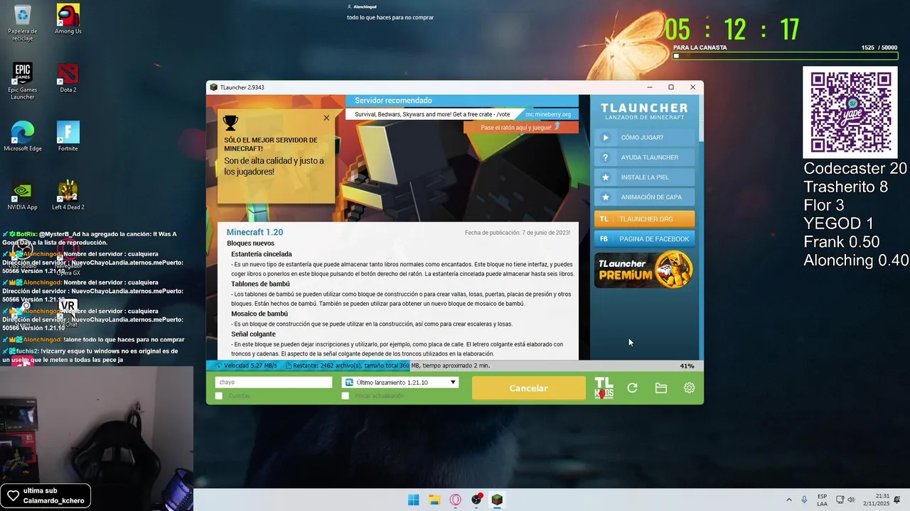Open Cómo Jugar? menu item
910x511 pixels.
click(644, 138)
